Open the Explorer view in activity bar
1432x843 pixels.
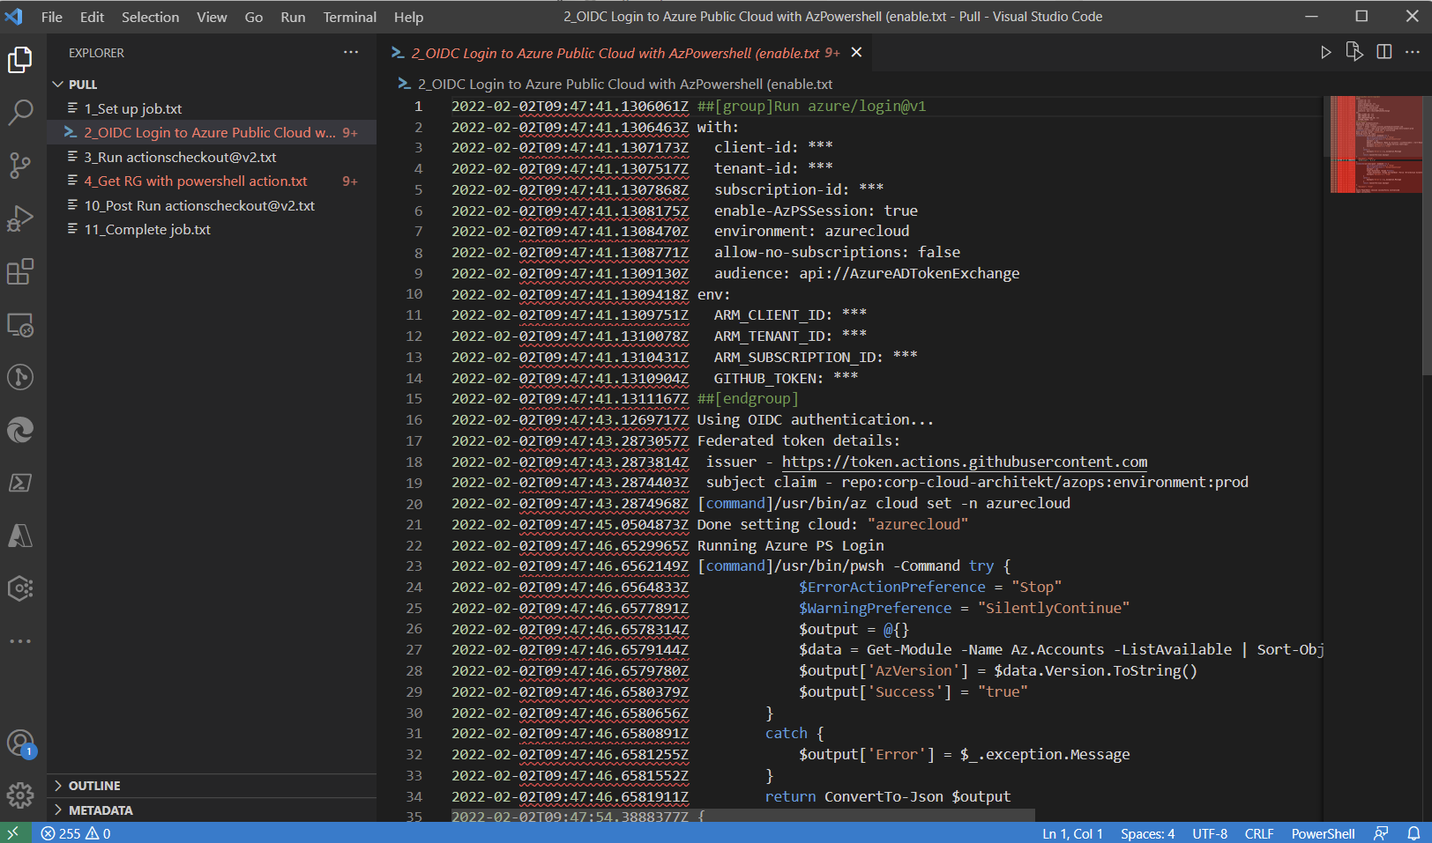click(20, 60)
